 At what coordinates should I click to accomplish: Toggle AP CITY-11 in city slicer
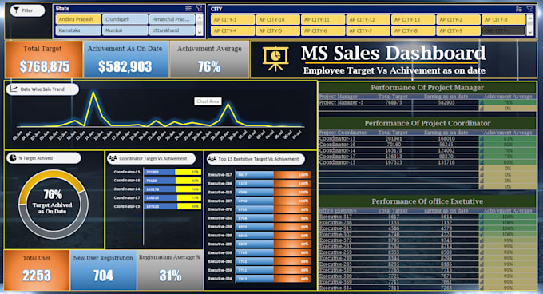click(x=323, y=20)
